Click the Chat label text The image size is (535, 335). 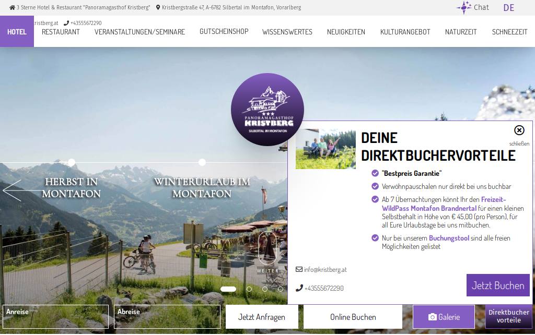point(481,7)
